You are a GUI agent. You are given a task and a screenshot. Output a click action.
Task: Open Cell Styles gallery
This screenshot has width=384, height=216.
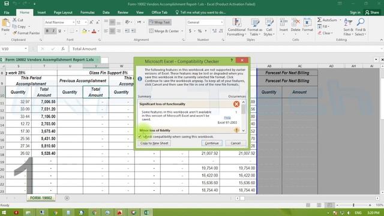[269, 27]
